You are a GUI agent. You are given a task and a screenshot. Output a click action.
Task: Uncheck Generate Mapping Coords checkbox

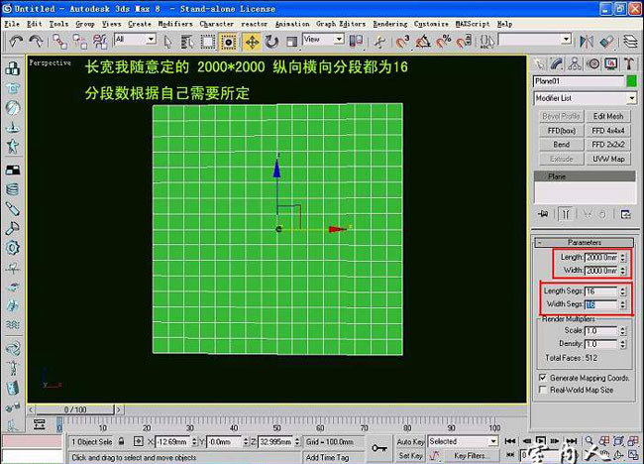tap(543, 378)
